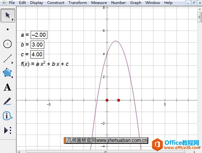The height and width of the screenshot is (153, 202).
Task: Open the File menu
Action: pyautogui.click(x=12, y=2)
